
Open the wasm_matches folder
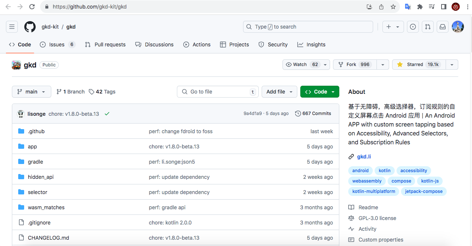point(46,207)
